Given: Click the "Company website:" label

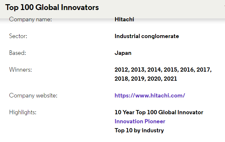Looking at the screenshot, I should click(33, 96).
